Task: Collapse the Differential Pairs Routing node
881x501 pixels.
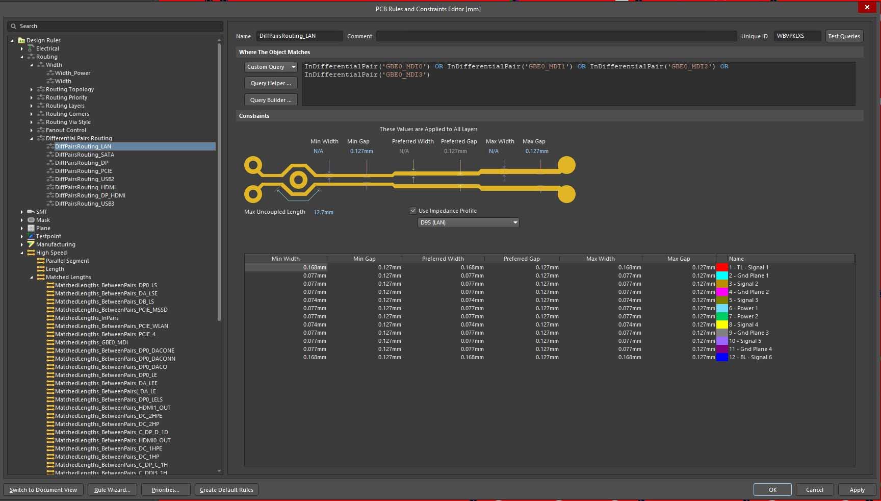Action: (32, 138)
